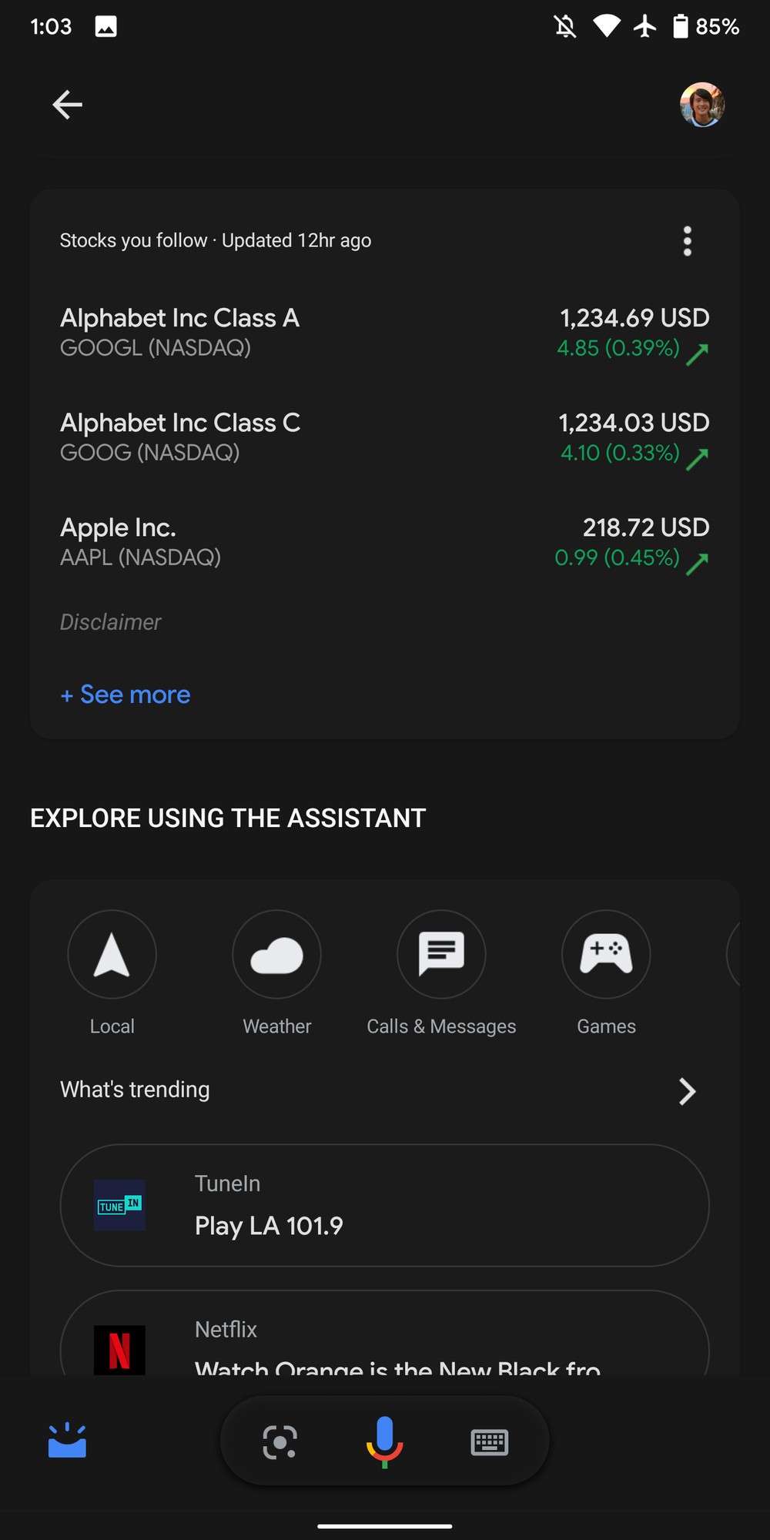Image resolution: width=770 pixels, height=1540 pixels.
Task: Launch Google Lens from the bottom bar
Action: click(x=280, y=1441)
